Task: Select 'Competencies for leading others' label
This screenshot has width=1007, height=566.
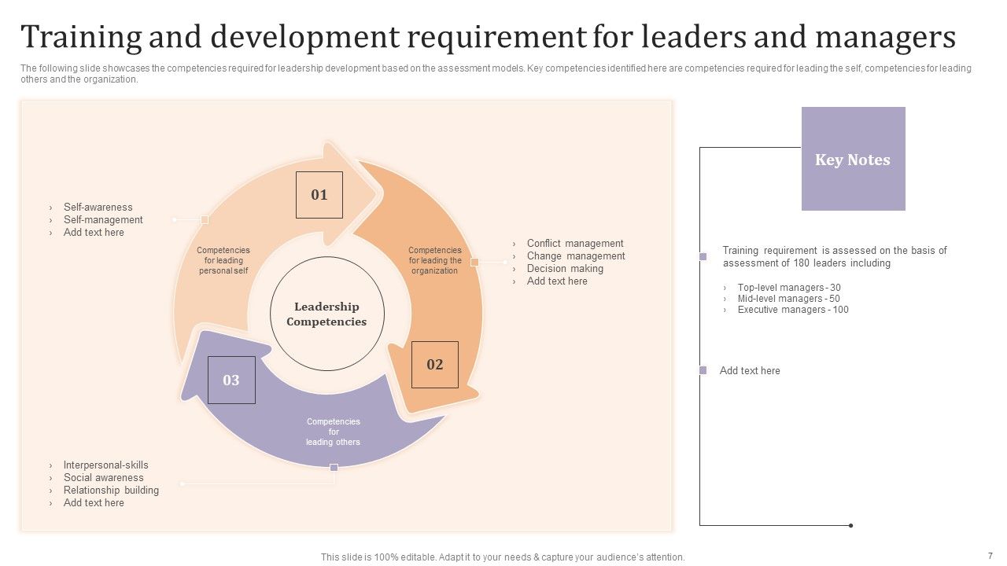Action: click(334, 432)
